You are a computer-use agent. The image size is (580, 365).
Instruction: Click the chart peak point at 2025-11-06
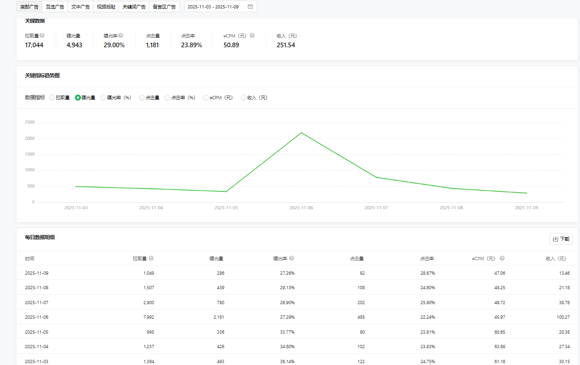point(301,133)
